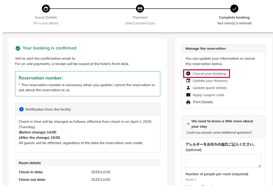Image resolution: width=273 pixels, height=192 pixels.
Task: Choose the Apply coupon code link
Action: tap(208, 95)
